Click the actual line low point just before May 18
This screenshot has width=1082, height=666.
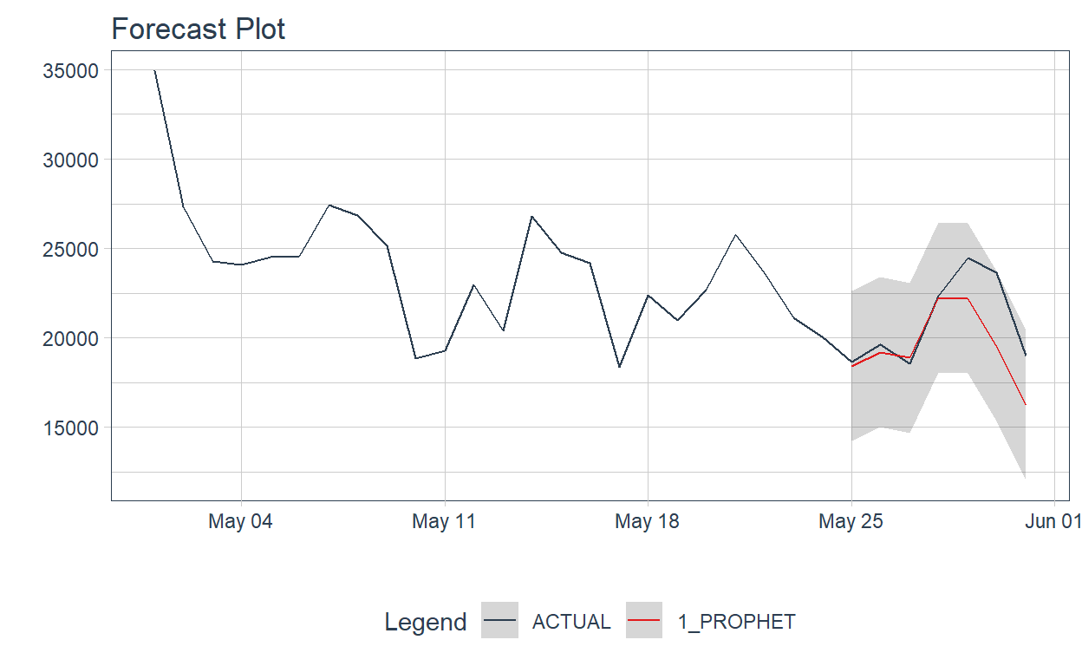(619, 367)
